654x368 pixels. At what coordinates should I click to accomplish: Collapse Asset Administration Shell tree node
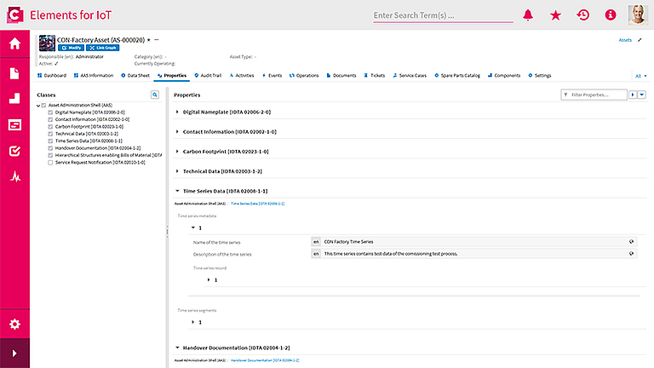38,106
